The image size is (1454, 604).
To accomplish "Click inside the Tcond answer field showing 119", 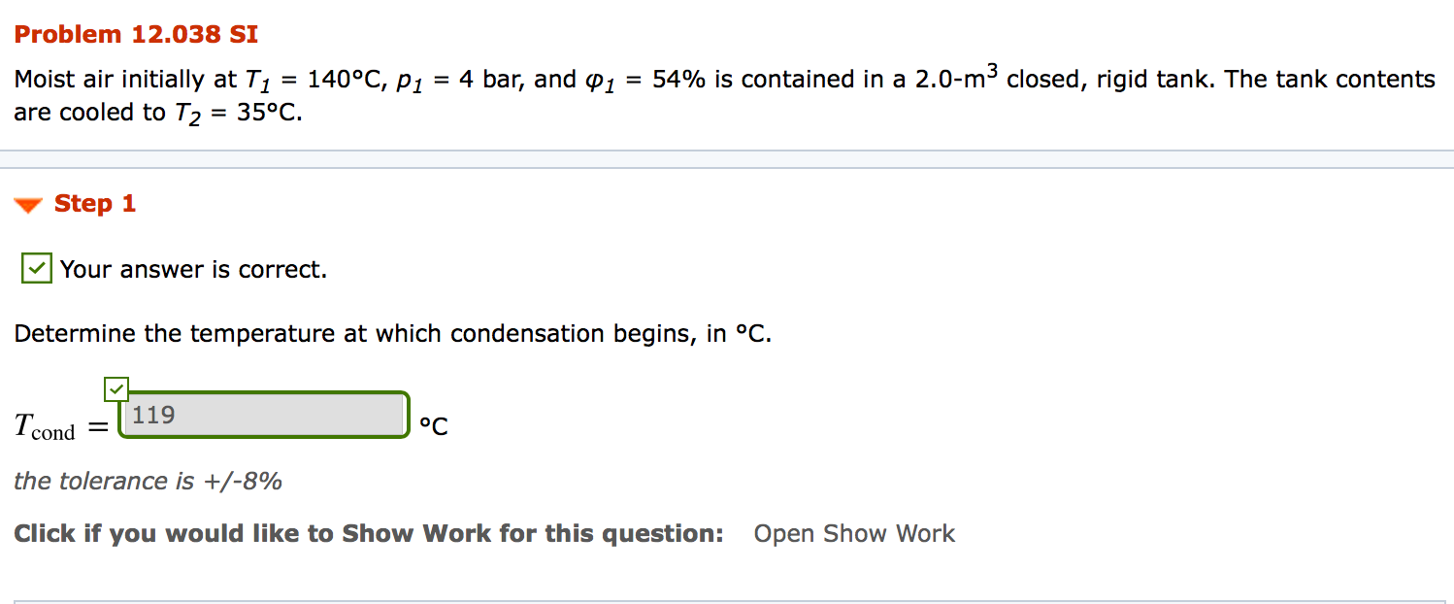I will click(262, 415).
